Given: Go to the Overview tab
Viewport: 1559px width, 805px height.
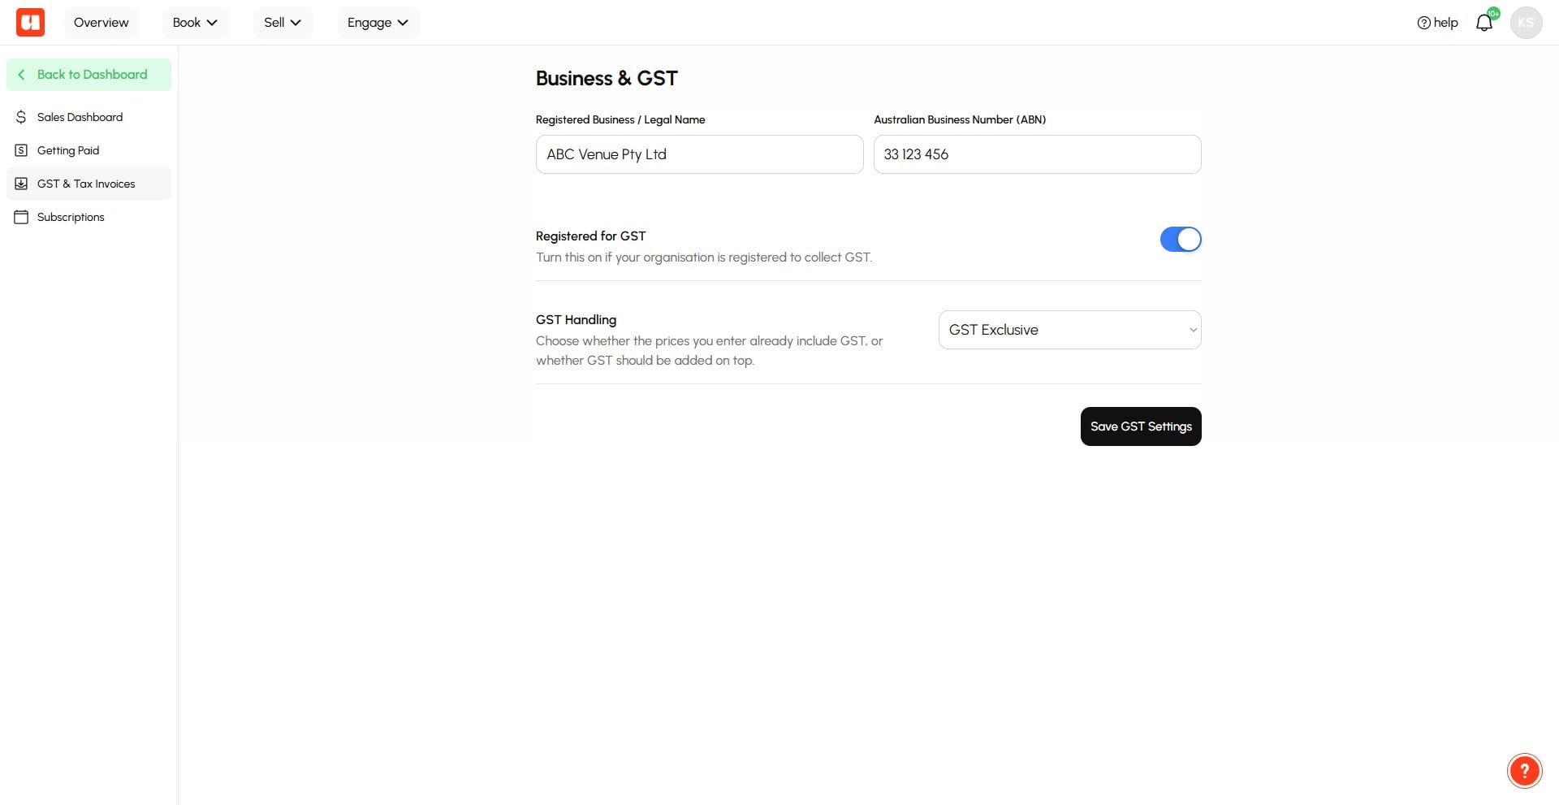Looking at the screenshot, I should coord(101,23).
